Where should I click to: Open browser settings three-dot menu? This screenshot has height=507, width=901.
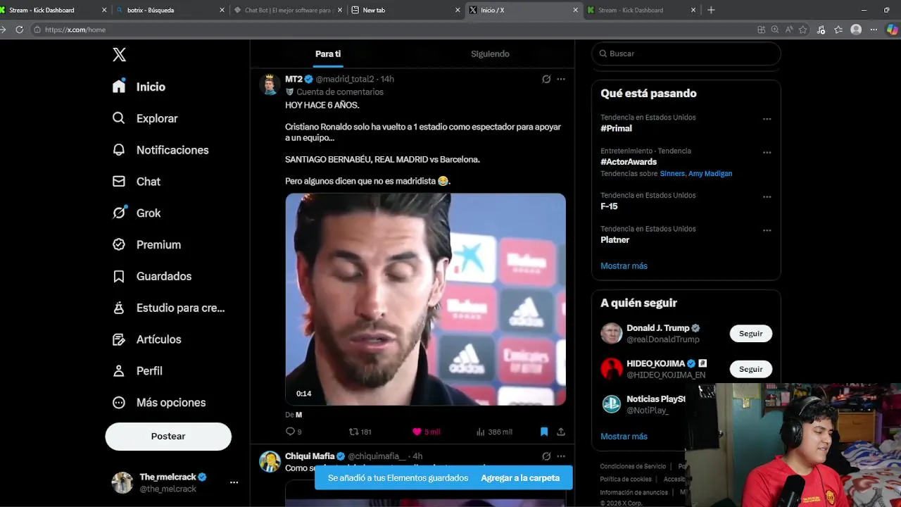(x=874, y=30)
